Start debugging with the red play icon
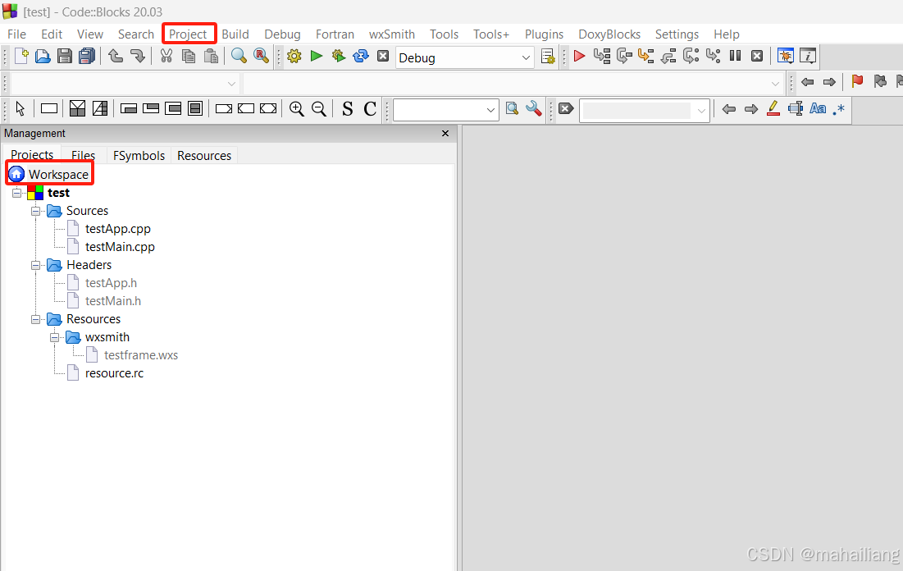The image size is (903, 571). 579,56
